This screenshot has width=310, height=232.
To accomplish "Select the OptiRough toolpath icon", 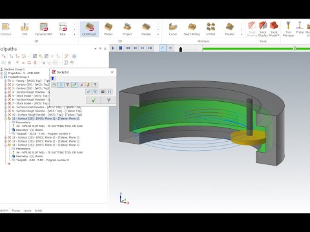I will click(89, 29).
